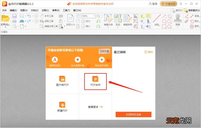The image size is (201, 128).
Task: Select the Arrow drawing tool
Action: [164, 16]
